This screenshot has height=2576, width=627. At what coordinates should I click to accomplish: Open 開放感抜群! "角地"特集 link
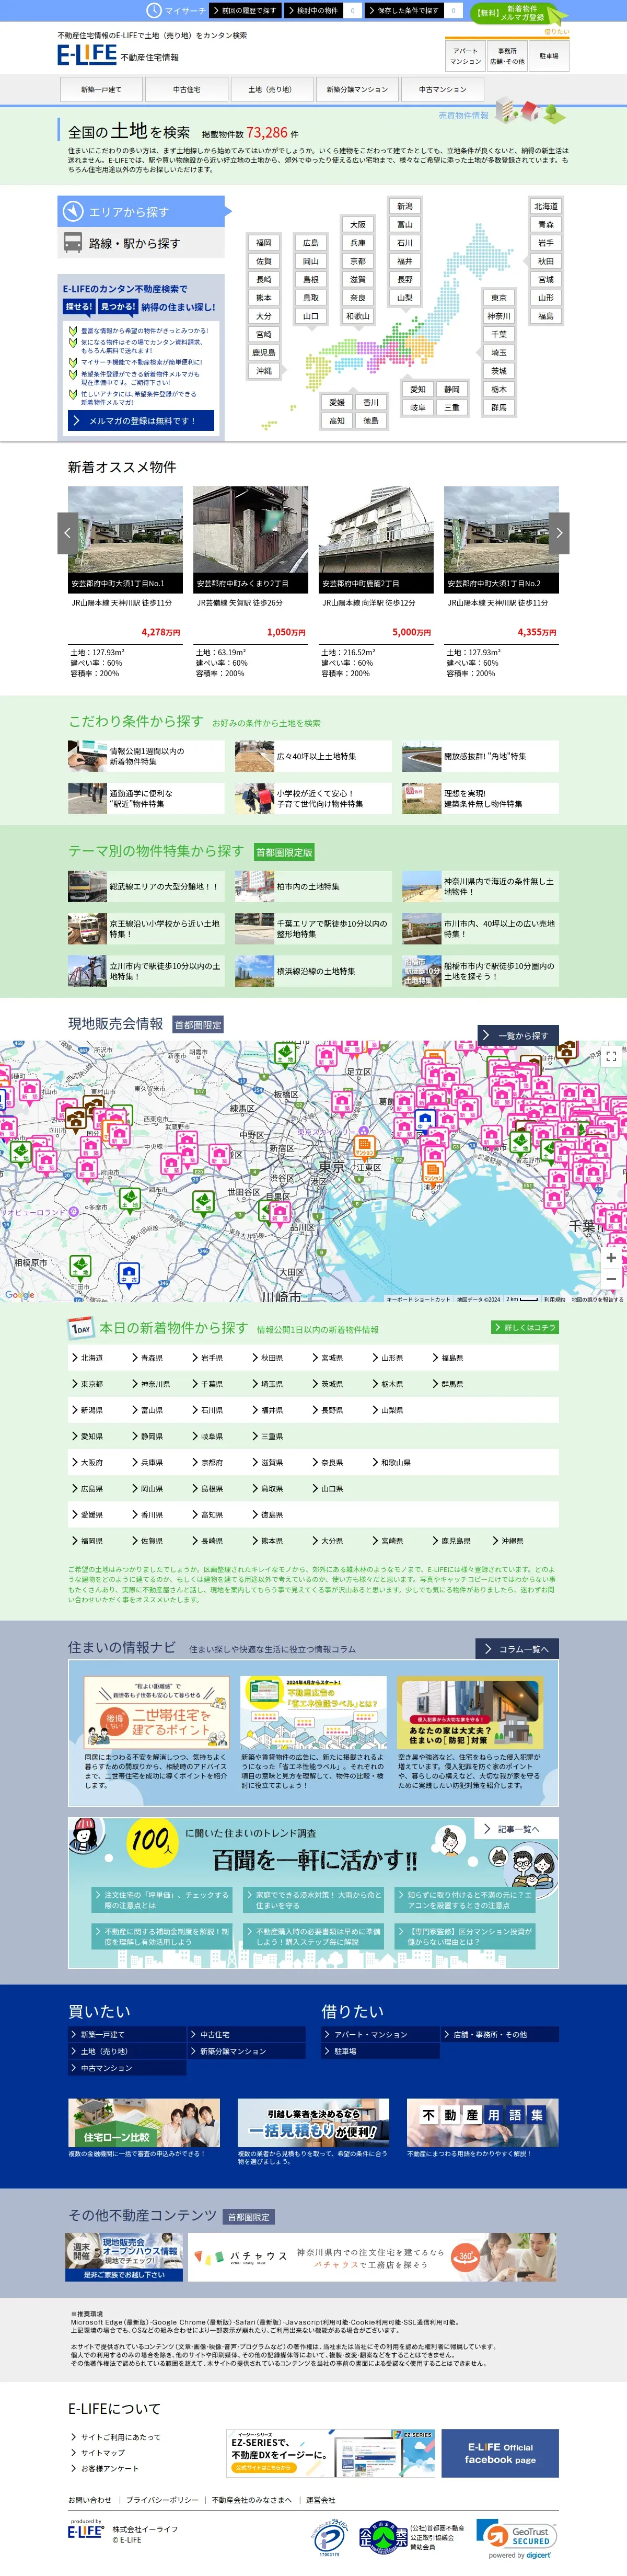[480, 757]
